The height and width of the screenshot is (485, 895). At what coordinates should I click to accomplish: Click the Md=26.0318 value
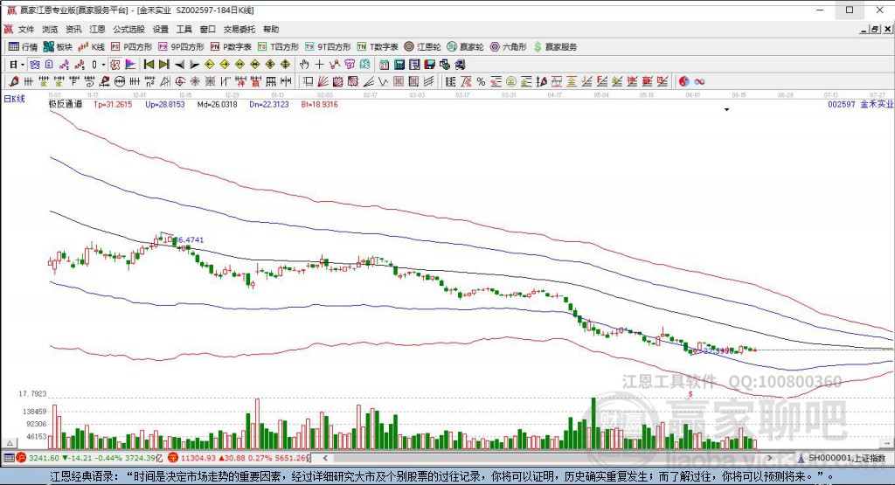[x=217, y=104]
